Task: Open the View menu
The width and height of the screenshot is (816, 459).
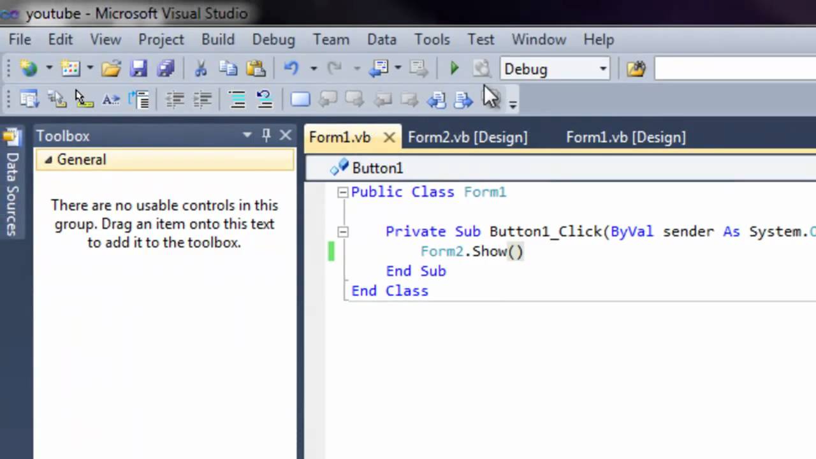Action: pyautogui.click(x=105, y=40)
